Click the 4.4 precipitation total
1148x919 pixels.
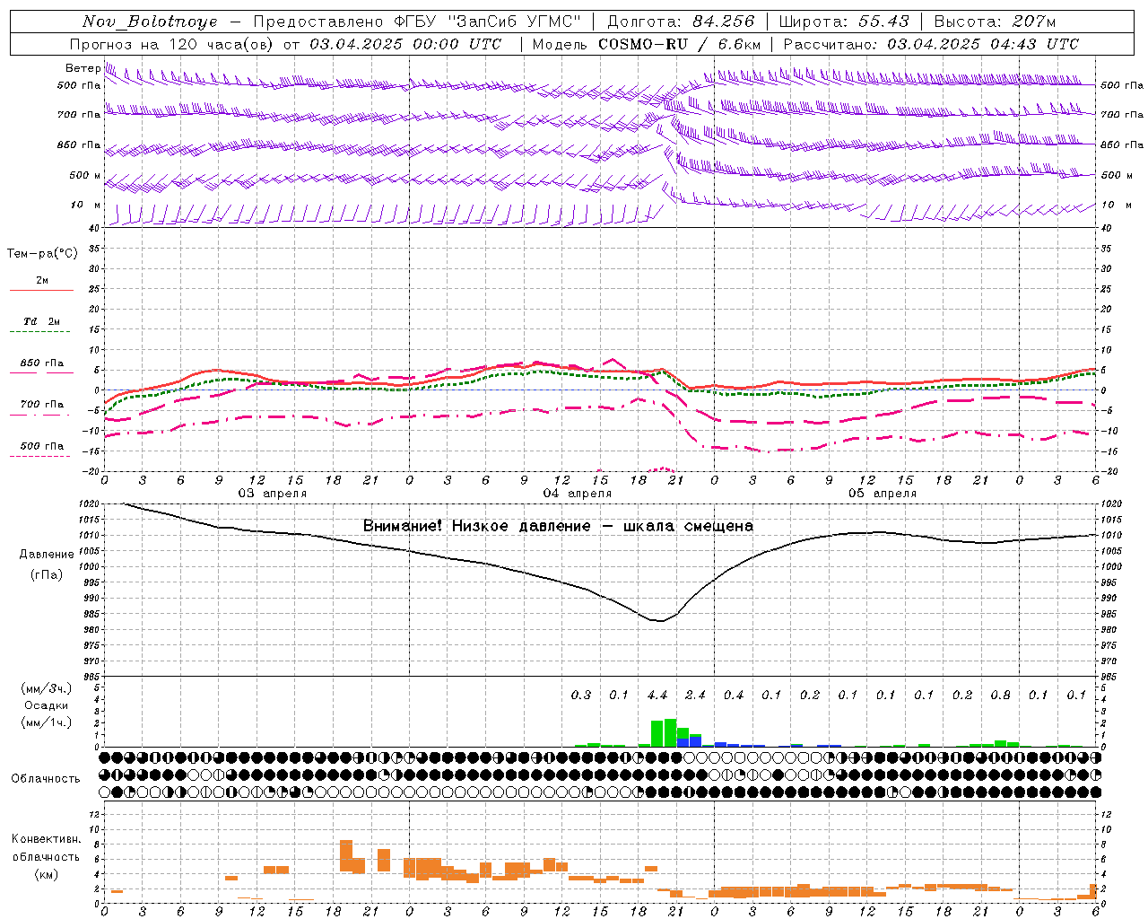(657, 695)
